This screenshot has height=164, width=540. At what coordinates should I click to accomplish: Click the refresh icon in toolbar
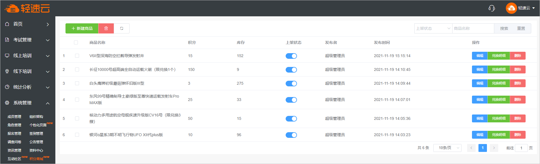(x=122, y=28)
